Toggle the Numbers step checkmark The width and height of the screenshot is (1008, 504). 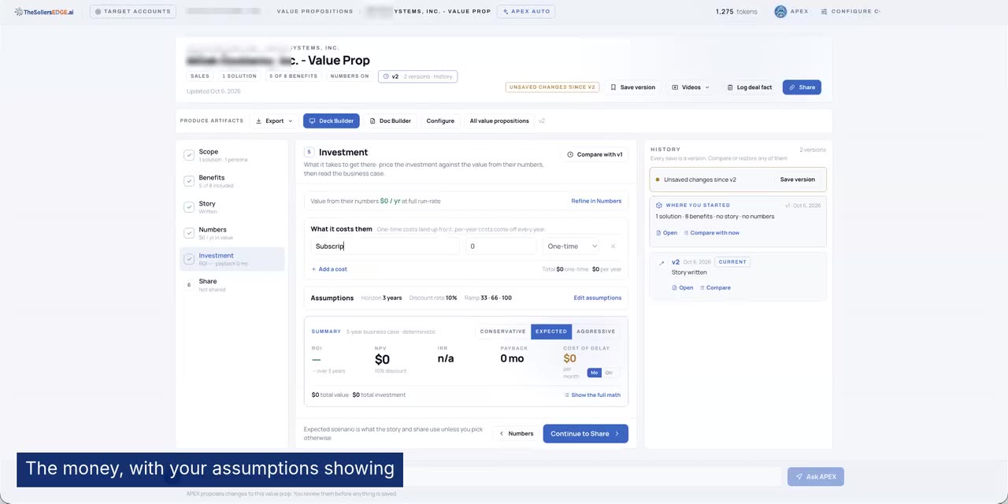click(x=189, y=233)
